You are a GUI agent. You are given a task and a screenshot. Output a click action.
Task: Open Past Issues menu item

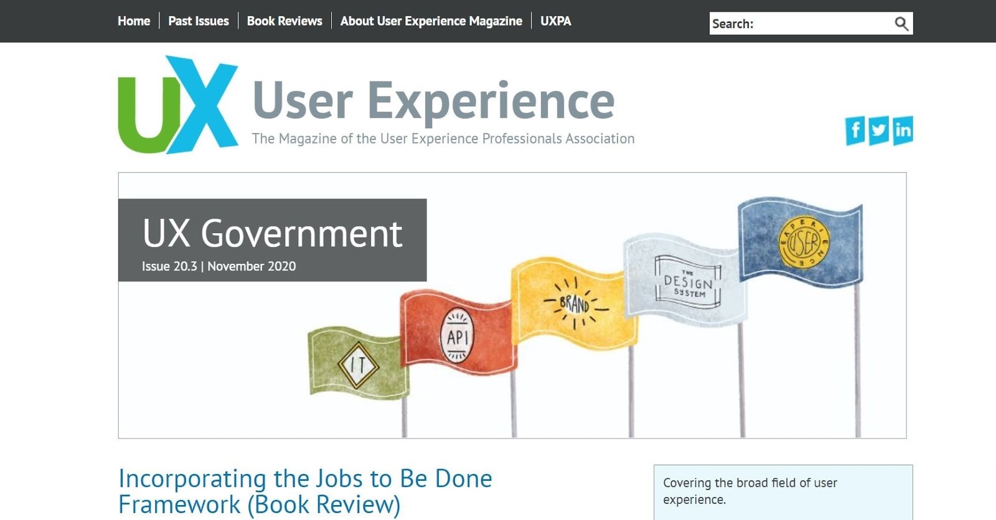(x=199, y=21)
